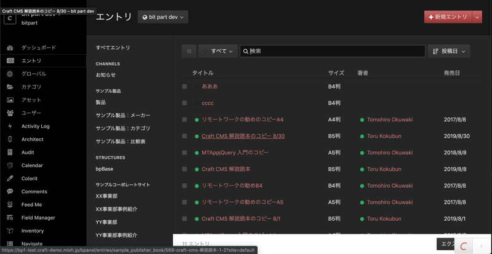Click the Assets image icon in sidebar
This screenshot has height=254, width=492.
[x=10, y=100]
